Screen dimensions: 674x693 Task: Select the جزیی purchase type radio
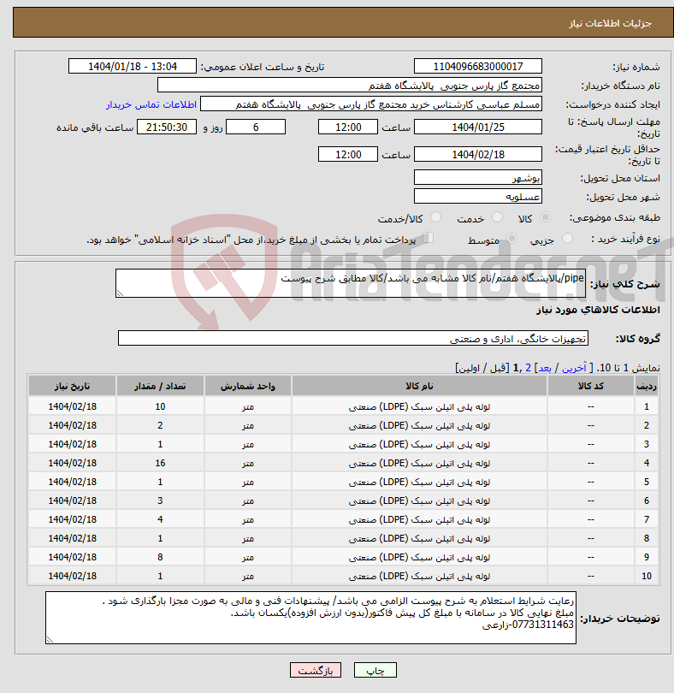click(567, 239)
